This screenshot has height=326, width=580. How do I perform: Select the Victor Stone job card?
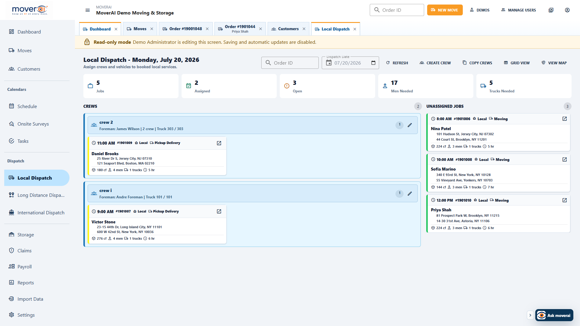[x=157, y=224]
